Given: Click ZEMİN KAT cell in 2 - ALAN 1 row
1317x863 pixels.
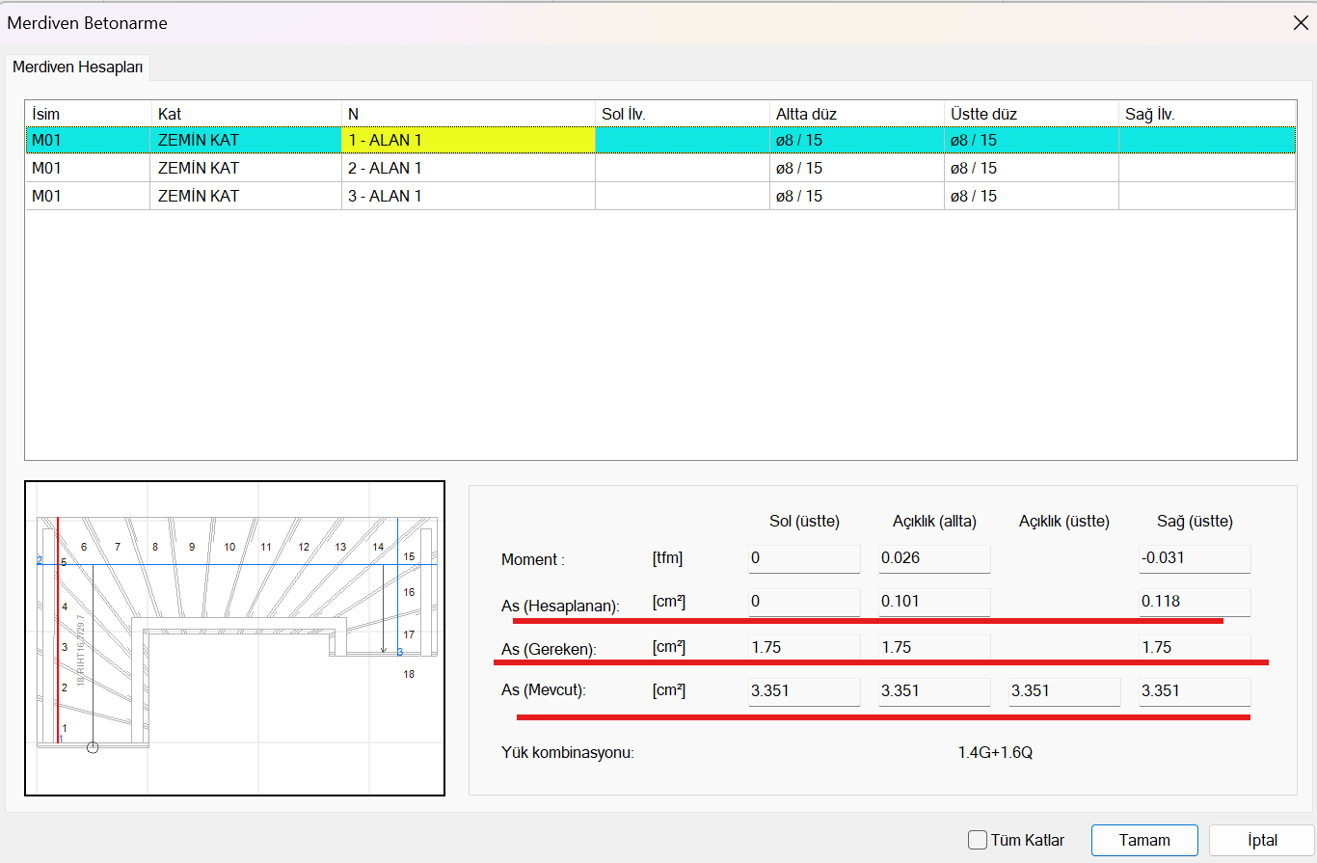Looking at the screenshot, I should click(x=246, y=168).
